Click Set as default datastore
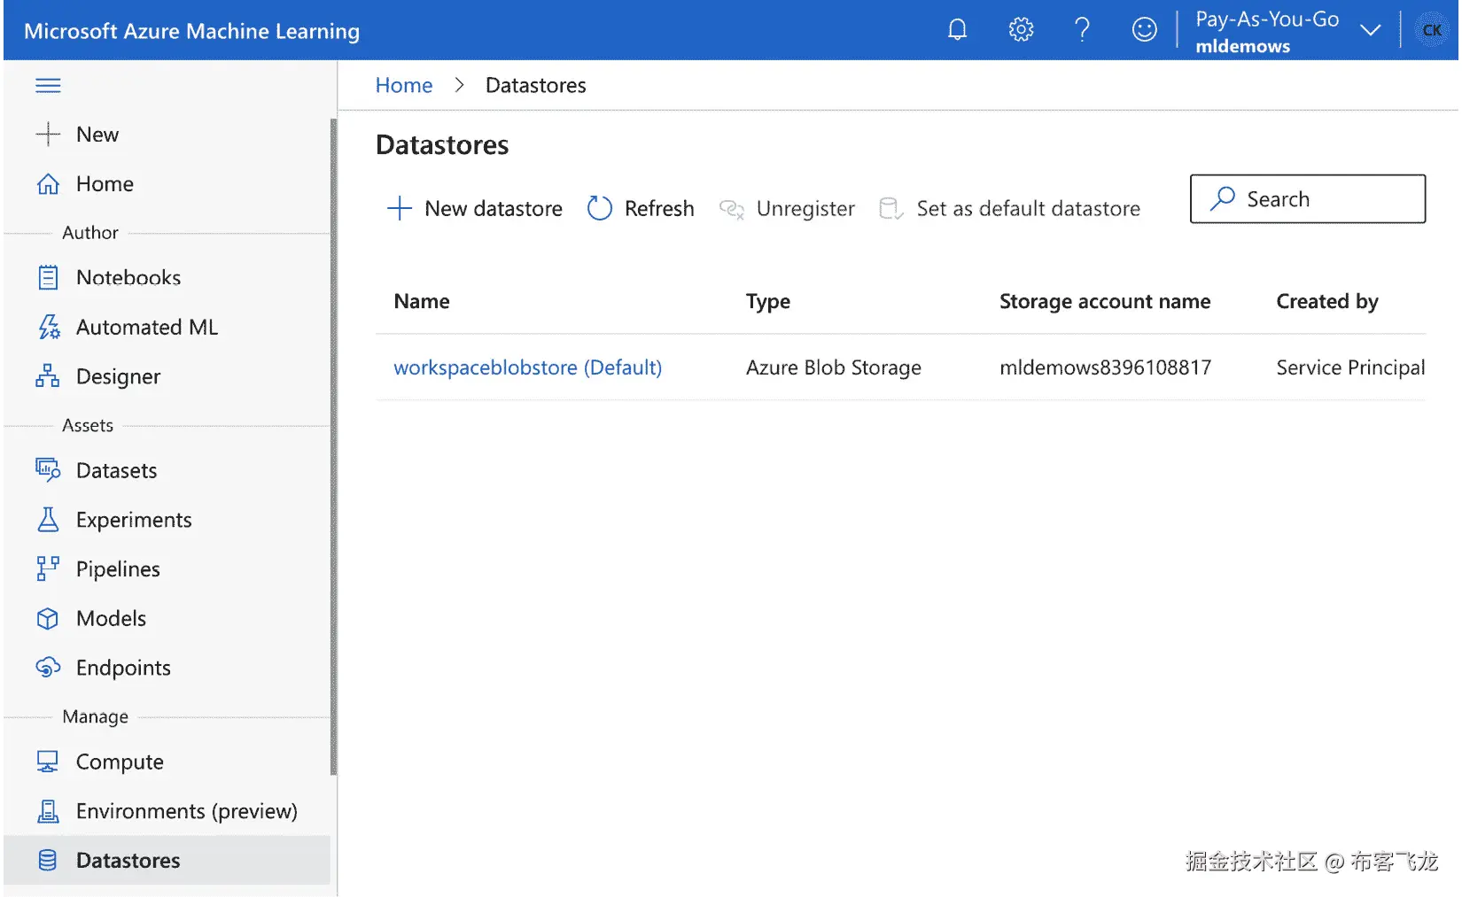Screen dimensions: 1462x897 coord(1010,208)
